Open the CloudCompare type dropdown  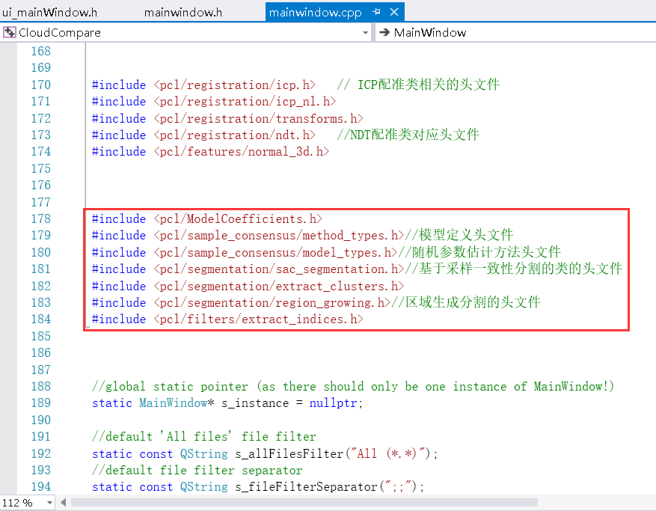pos(365,32)
